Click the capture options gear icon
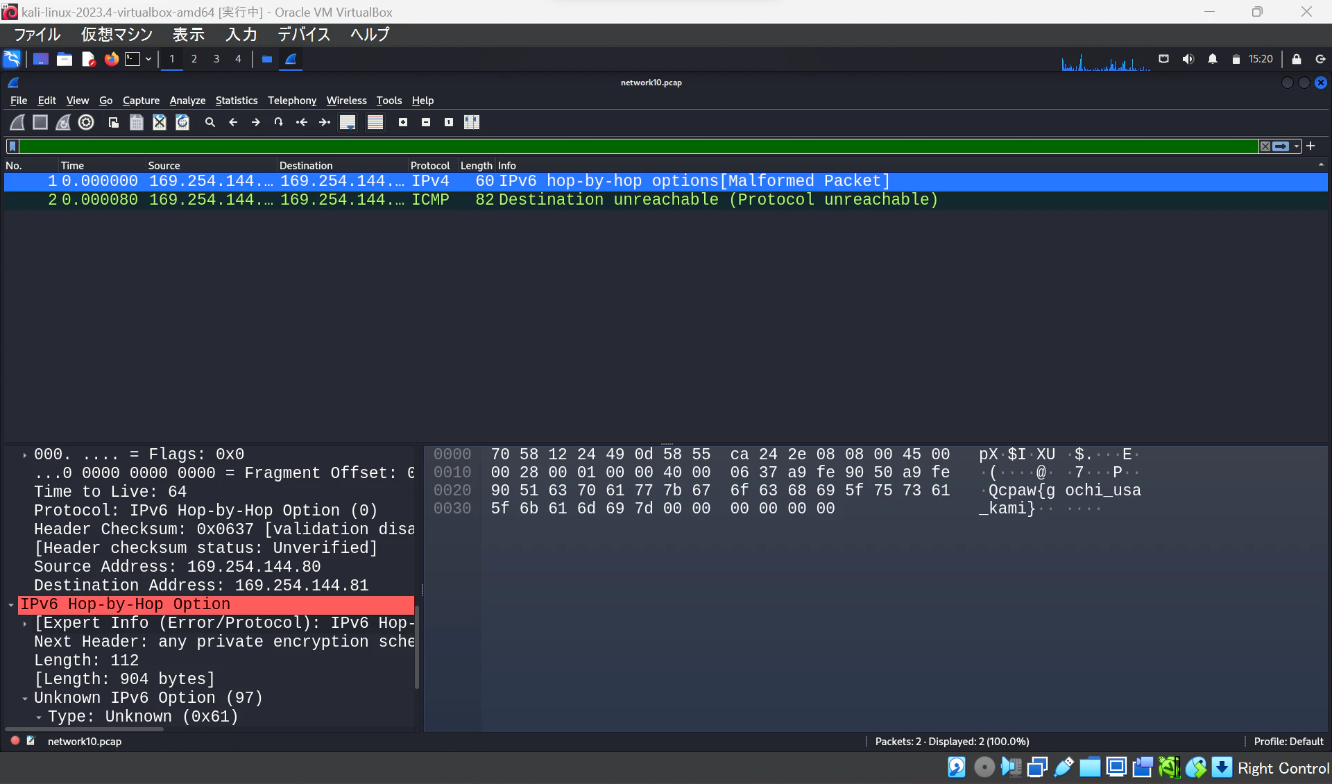This screenshot has height=784, width=1332. coord(86,122)
